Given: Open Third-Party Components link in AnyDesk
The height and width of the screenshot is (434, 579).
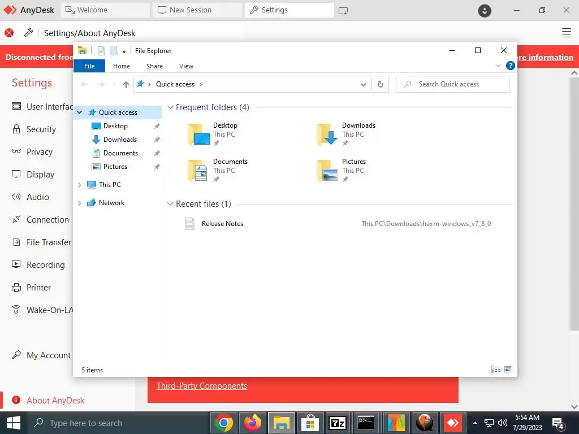Looking at the screenshot, I should click(x=202, y=385).
